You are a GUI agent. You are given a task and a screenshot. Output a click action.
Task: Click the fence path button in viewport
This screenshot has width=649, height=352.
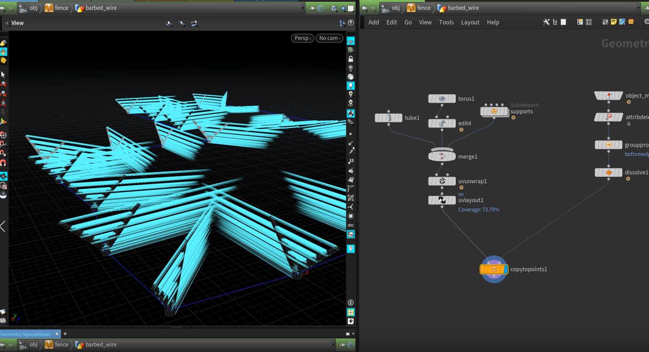[56, 8]
